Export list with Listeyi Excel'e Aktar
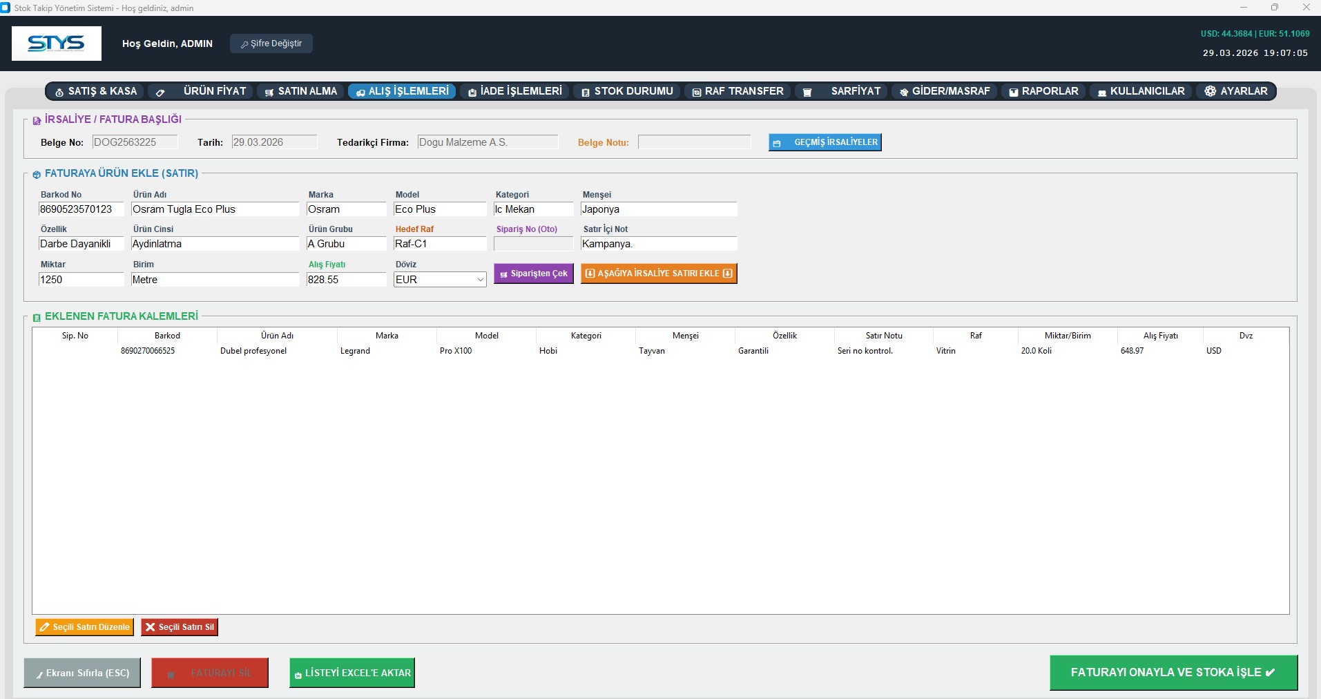Screen dimensions: 1321x699 tap(351, 673)
